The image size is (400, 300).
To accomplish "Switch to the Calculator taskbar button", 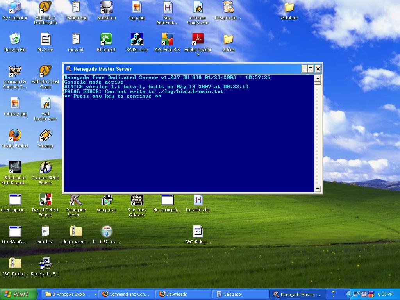I will [x=238, y=295].
